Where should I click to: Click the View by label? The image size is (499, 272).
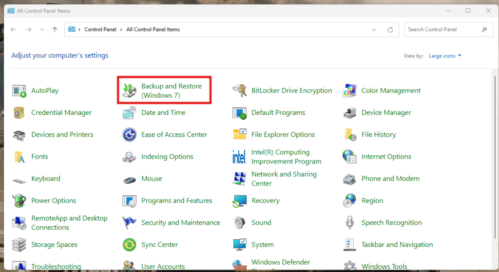pos(413,56)
